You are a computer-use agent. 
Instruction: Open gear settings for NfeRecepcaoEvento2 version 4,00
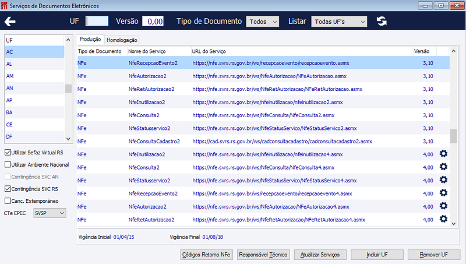click(443, 193)
